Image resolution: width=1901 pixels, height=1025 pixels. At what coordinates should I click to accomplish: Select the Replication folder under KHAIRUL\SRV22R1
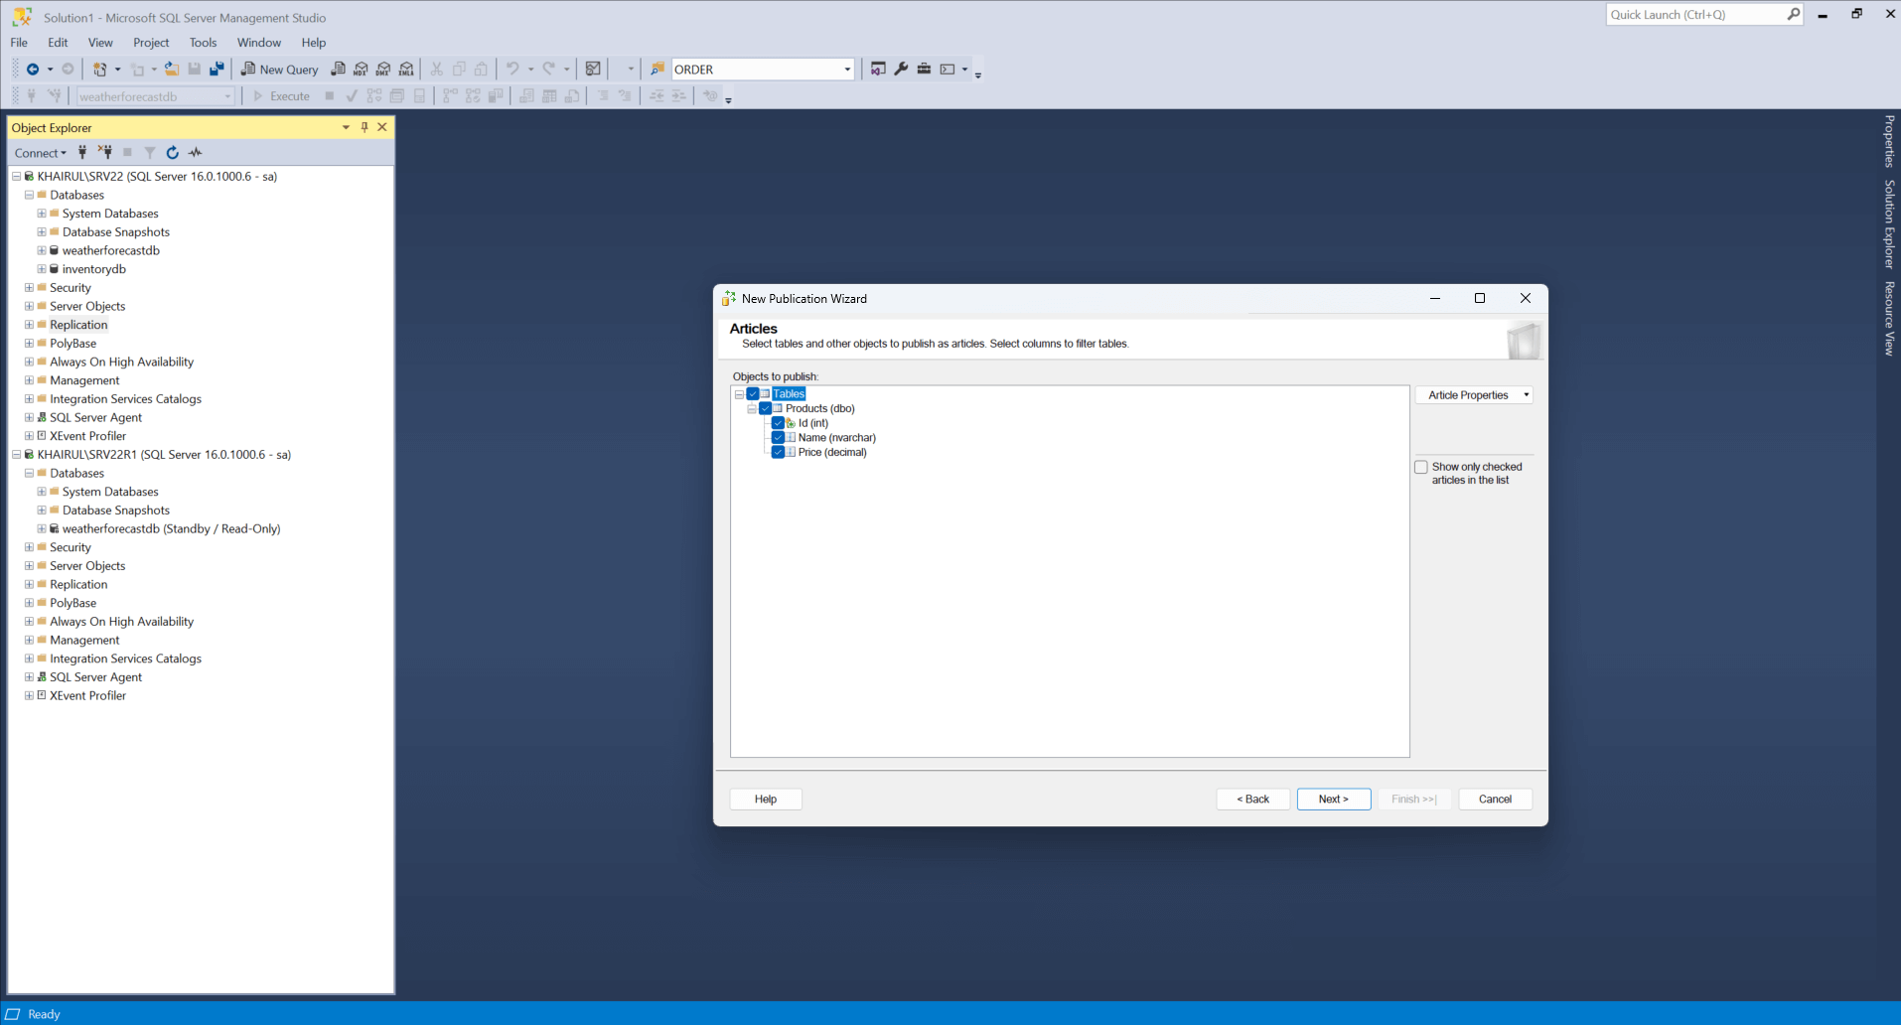[78, 585]
